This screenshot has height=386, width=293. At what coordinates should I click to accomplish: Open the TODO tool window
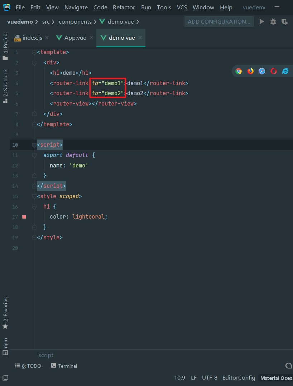[28, 366]
